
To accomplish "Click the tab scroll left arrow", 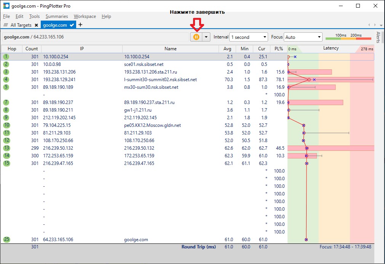I will point(369,25).
